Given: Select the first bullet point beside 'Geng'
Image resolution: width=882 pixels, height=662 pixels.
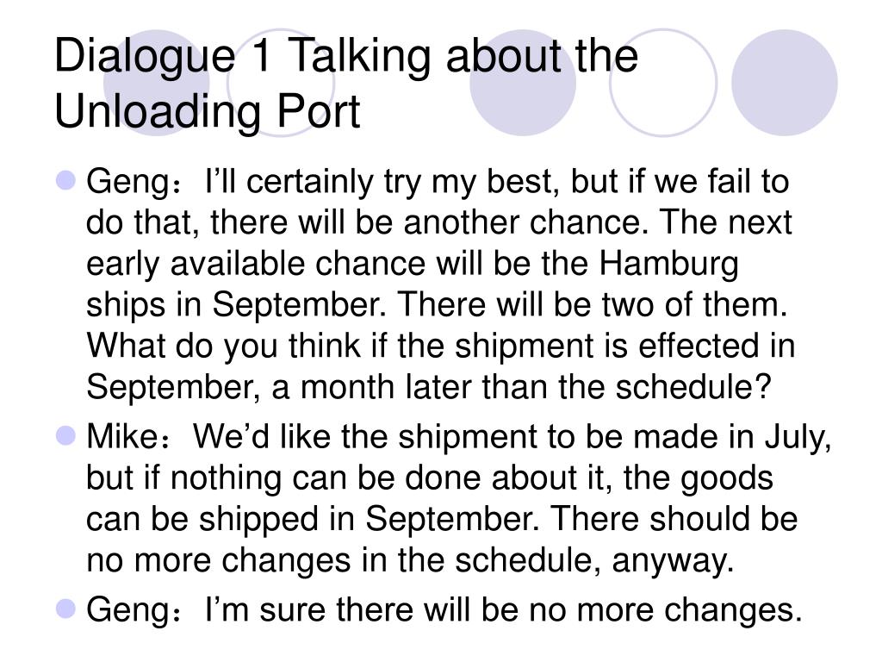Looking at the screenshot, I should [66, 181].
